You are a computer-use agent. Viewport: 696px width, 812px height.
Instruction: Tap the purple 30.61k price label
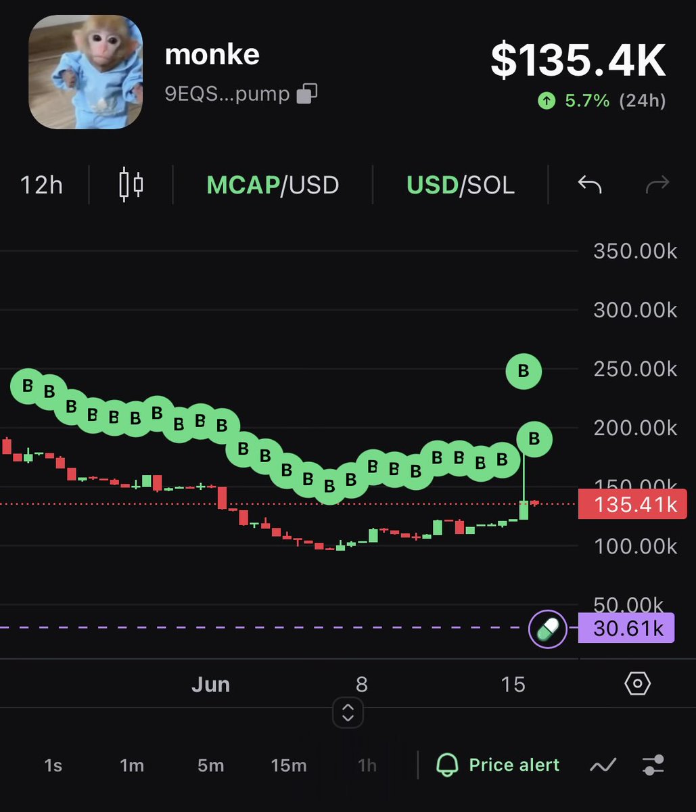point(627,629)
